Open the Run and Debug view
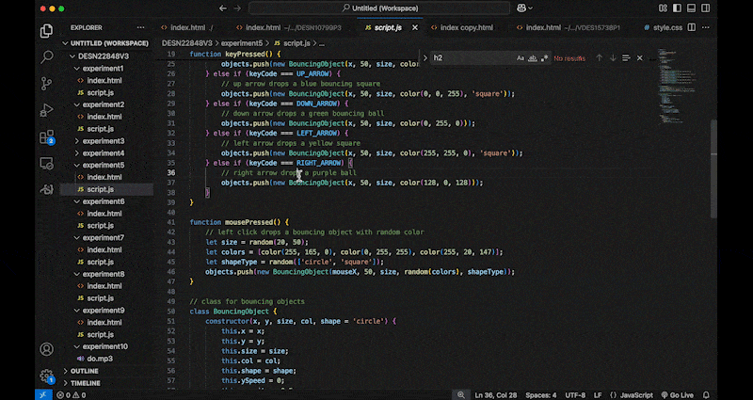This screenshot has height=400, width=753. tap(46, 110)
